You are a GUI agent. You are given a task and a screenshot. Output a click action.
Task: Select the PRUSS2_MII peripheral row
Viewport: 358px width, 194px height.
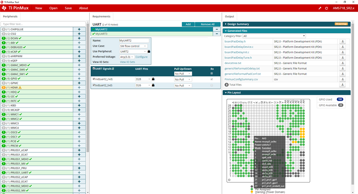(37, 191)
